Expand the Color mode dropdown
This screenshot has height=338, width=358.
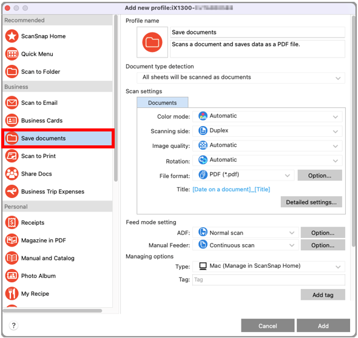point(268,116)
